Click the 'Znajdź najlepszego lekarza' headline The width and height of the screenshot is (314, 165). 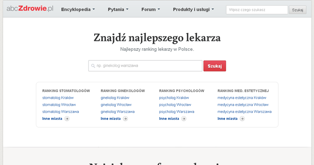(157, 38)
